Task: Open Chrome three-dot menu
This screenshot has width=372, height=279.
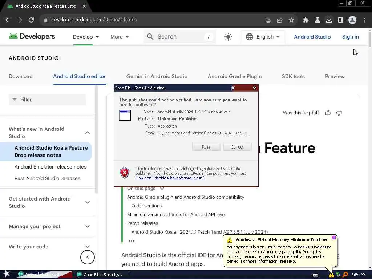Action: pyautogui.click(x=364, y=20)
